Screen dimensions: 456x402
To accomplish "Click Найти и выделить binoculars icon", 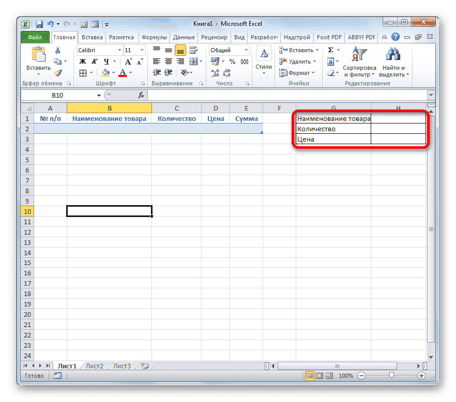I will [x=393, y=54].
